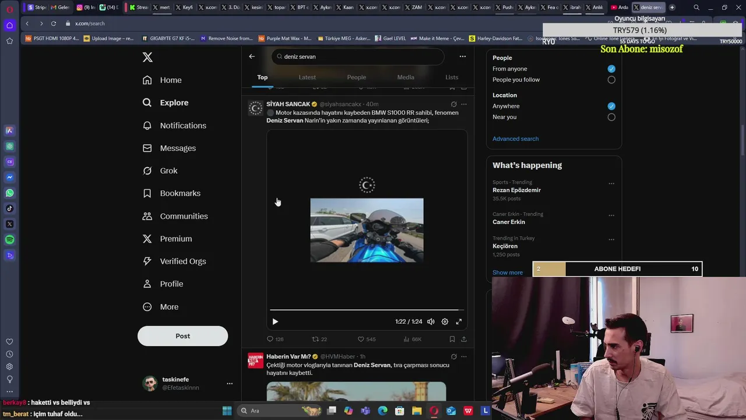
Task: Open Haberin Var Mı? profile avatar
Action: pos(255,360)
